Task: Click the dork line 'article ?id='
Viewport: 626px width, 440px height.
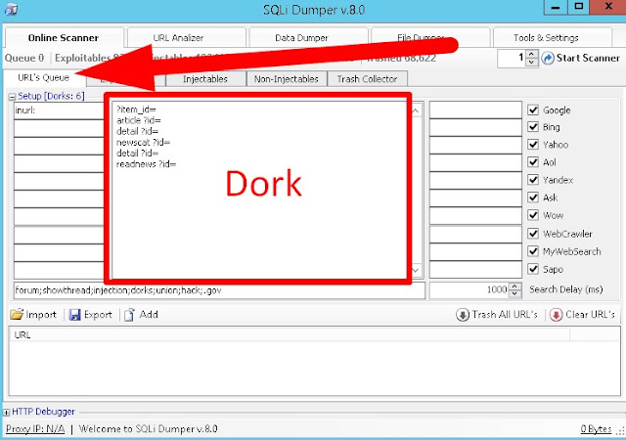Action: [x=139, y=120]
